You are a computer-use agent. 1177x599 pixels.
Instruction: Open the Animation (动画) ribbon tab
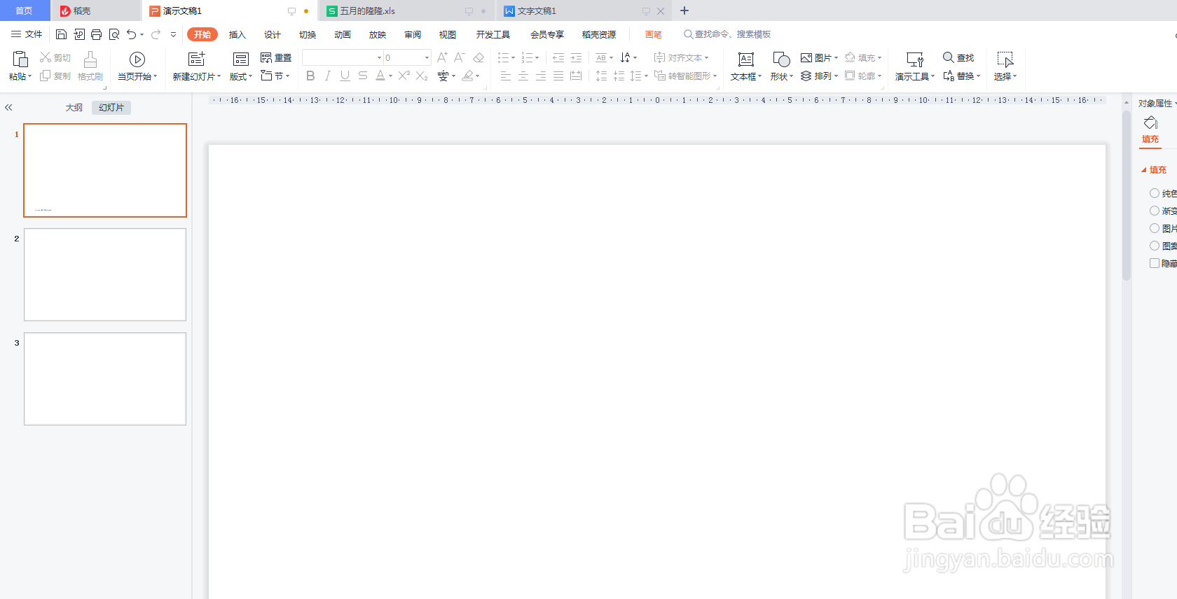point(343,34)
